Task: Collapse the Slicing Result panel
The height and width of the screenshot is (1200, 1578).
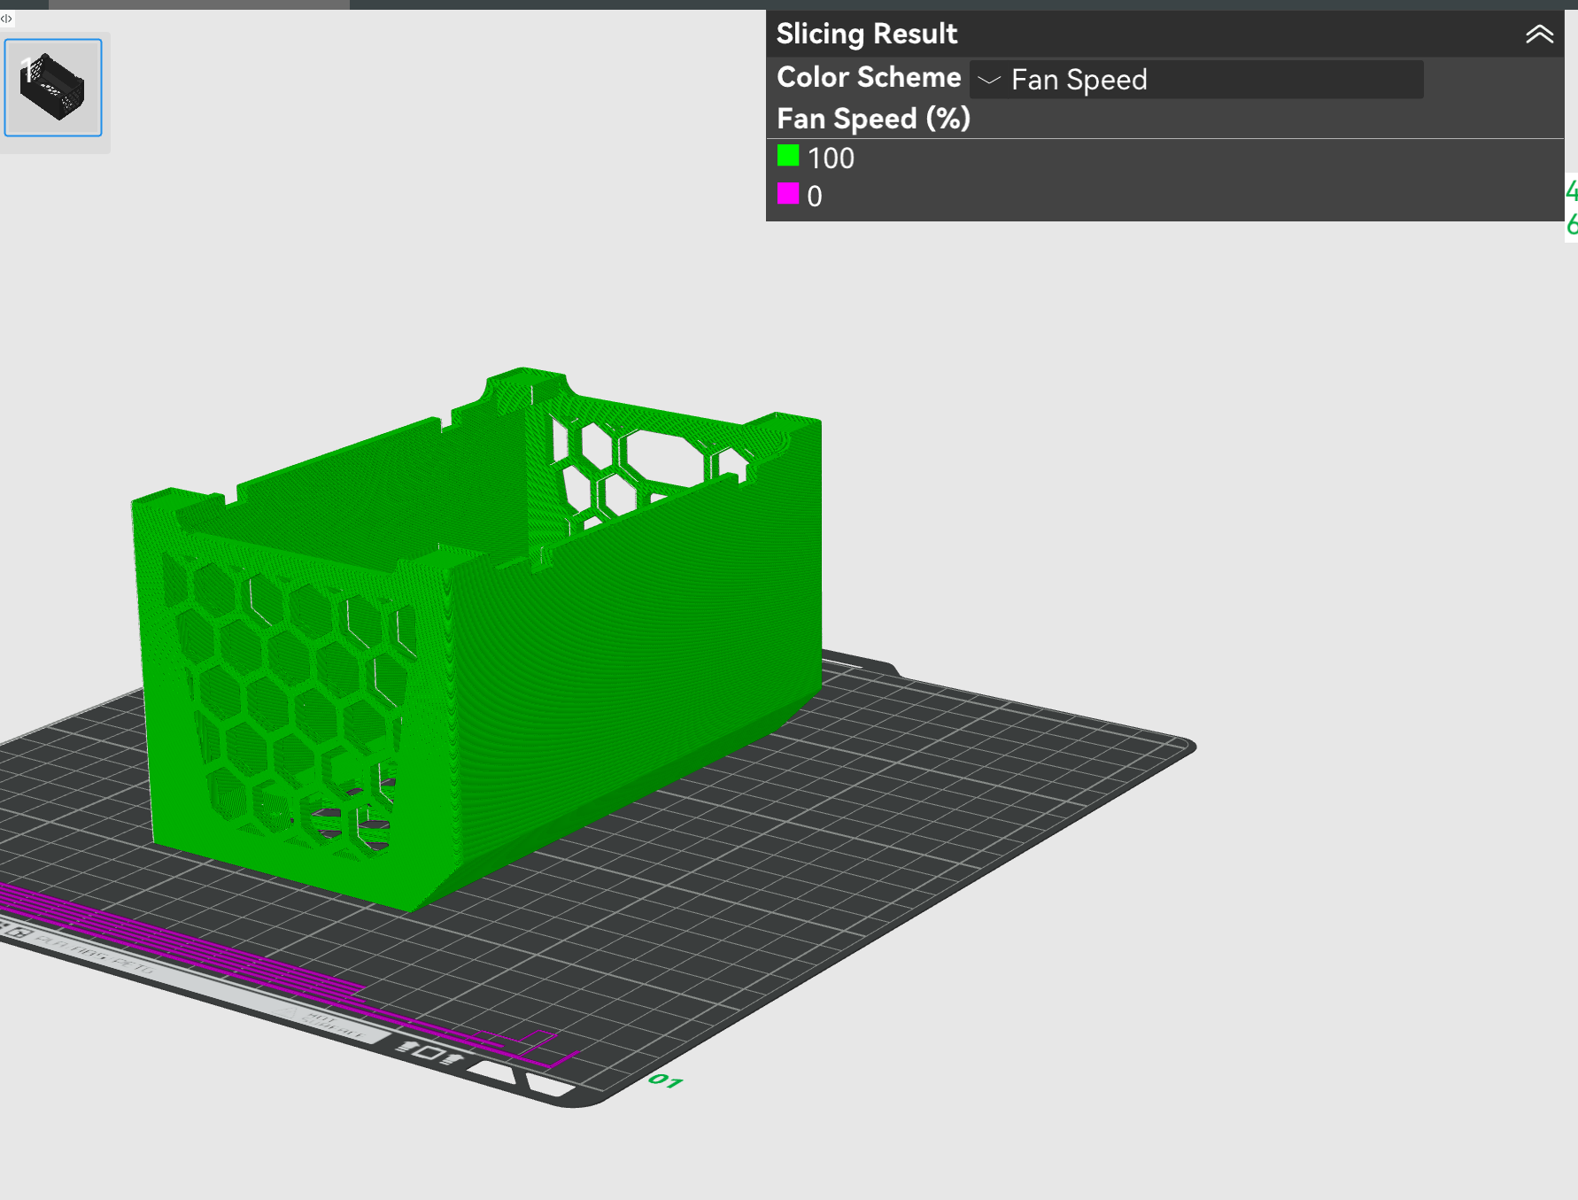Action: click(1539, 35)
